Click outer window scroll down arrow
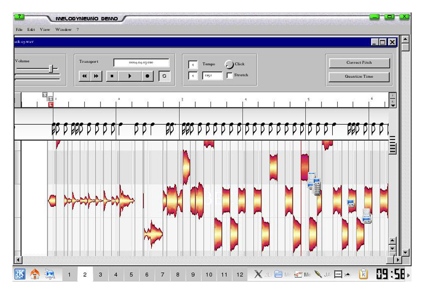Viewport: 424px width, 294px height. (x=405, y=252)
